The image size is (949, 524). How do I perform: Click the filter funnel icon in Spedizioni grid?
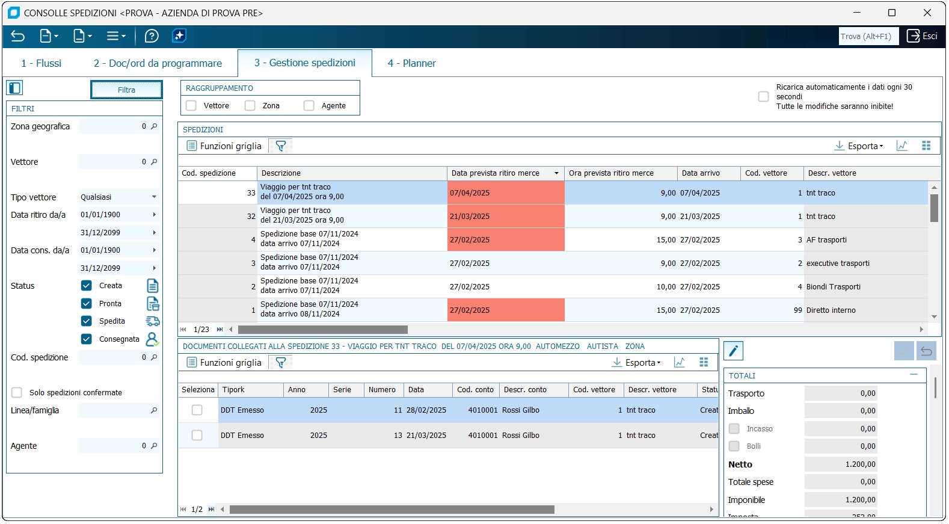280,146
